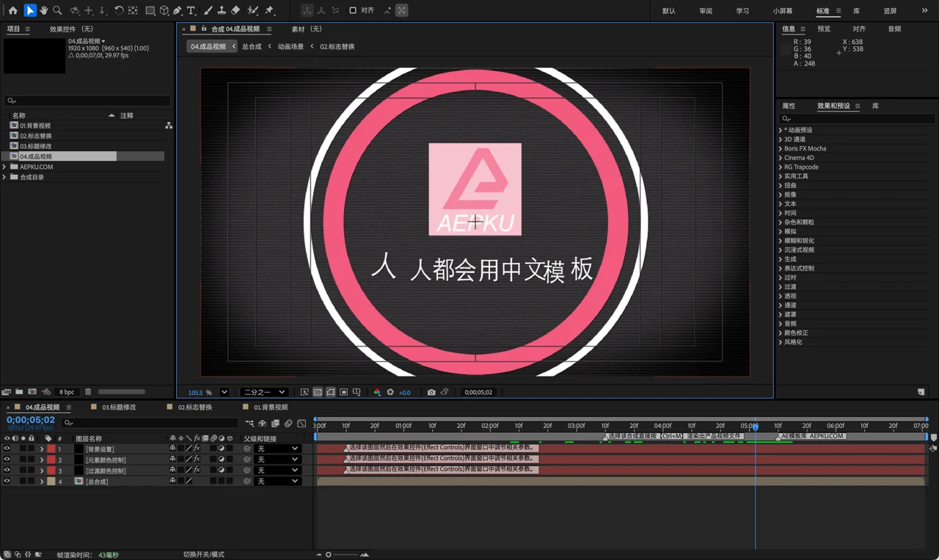Open the 学习 workspace tab
The width and height of the screenshot is (939, 560).
pos(742,11)
